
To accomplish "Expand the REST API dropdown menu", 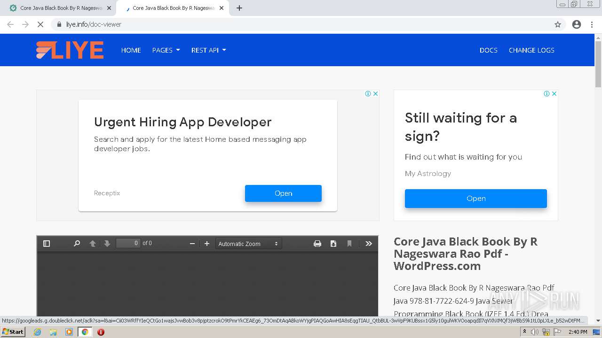I will pos(209,50).
